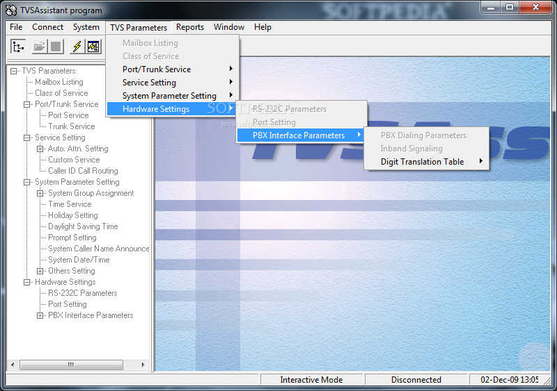Open the File menu
The height and width of the screenshot is (391, 557).
pos(16,27)
